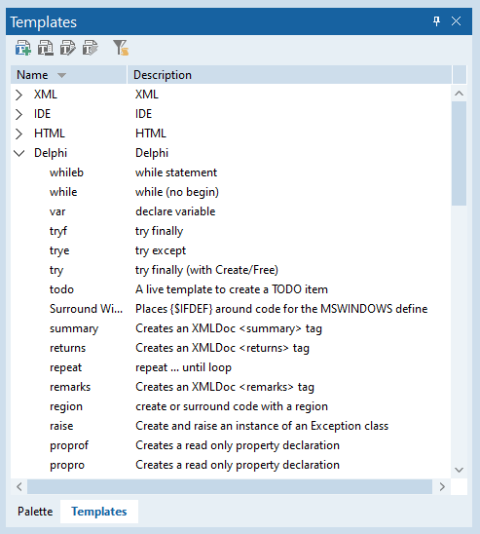The image size is (480, 534).
Task: Expand the IDE template group
Action: tap(19, 114)
